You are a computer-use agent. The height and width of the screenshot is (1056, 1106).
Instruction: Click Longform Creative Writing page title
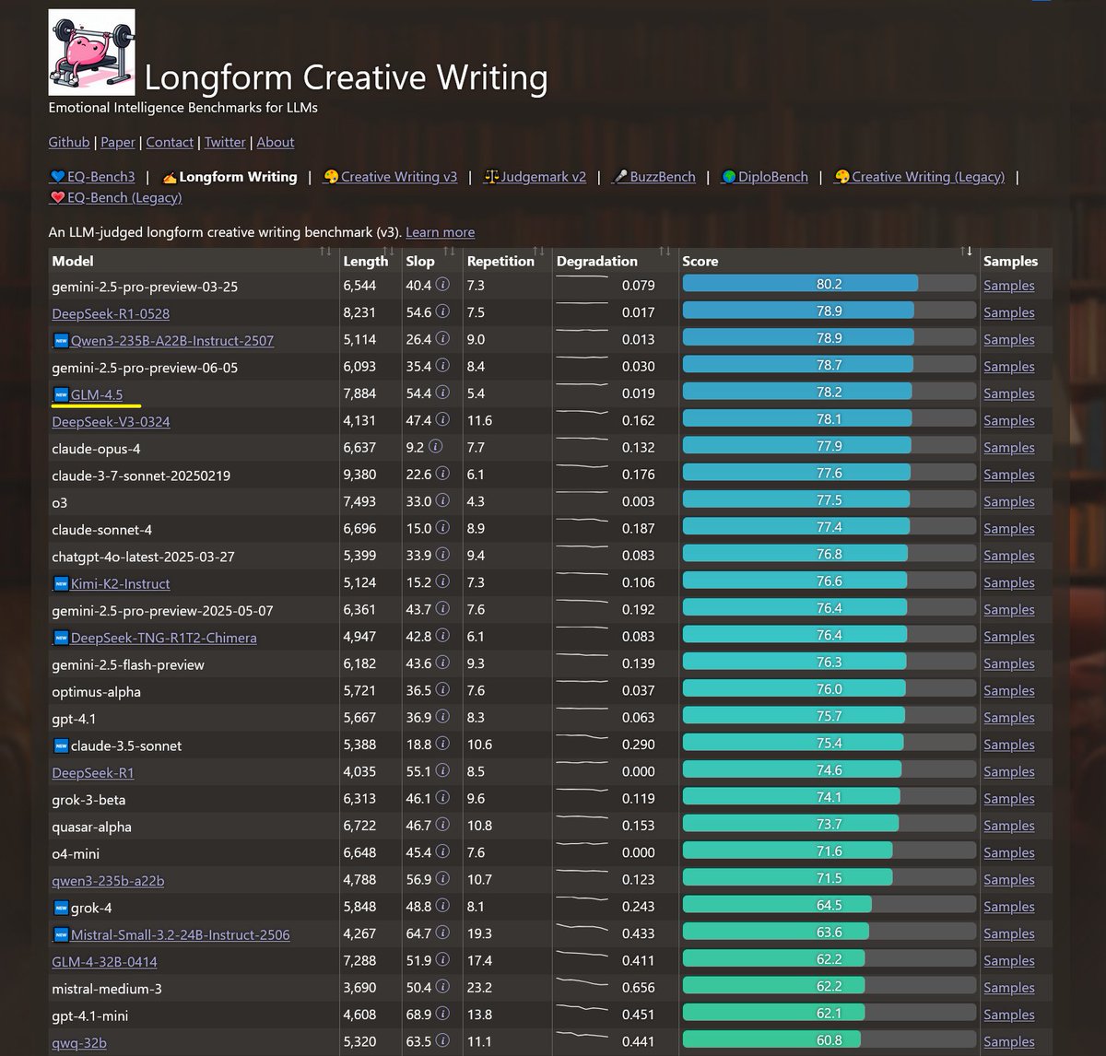coord(346,77)
